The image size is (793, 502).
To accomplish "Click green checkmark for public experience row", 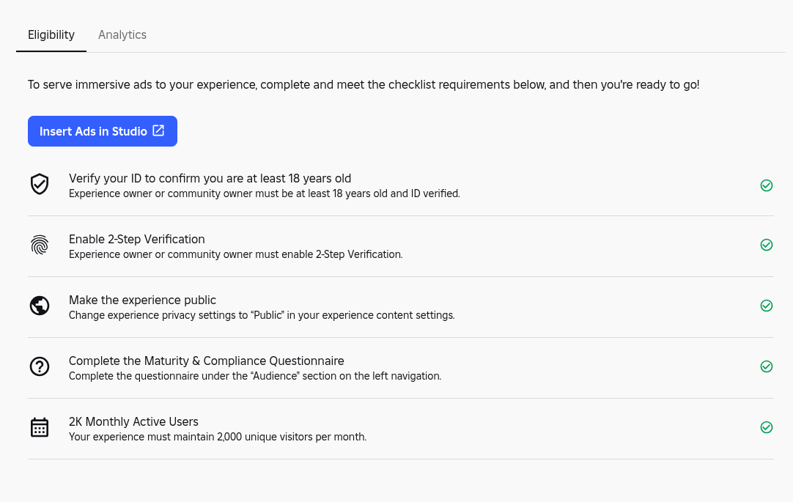I will click(767, 306).
